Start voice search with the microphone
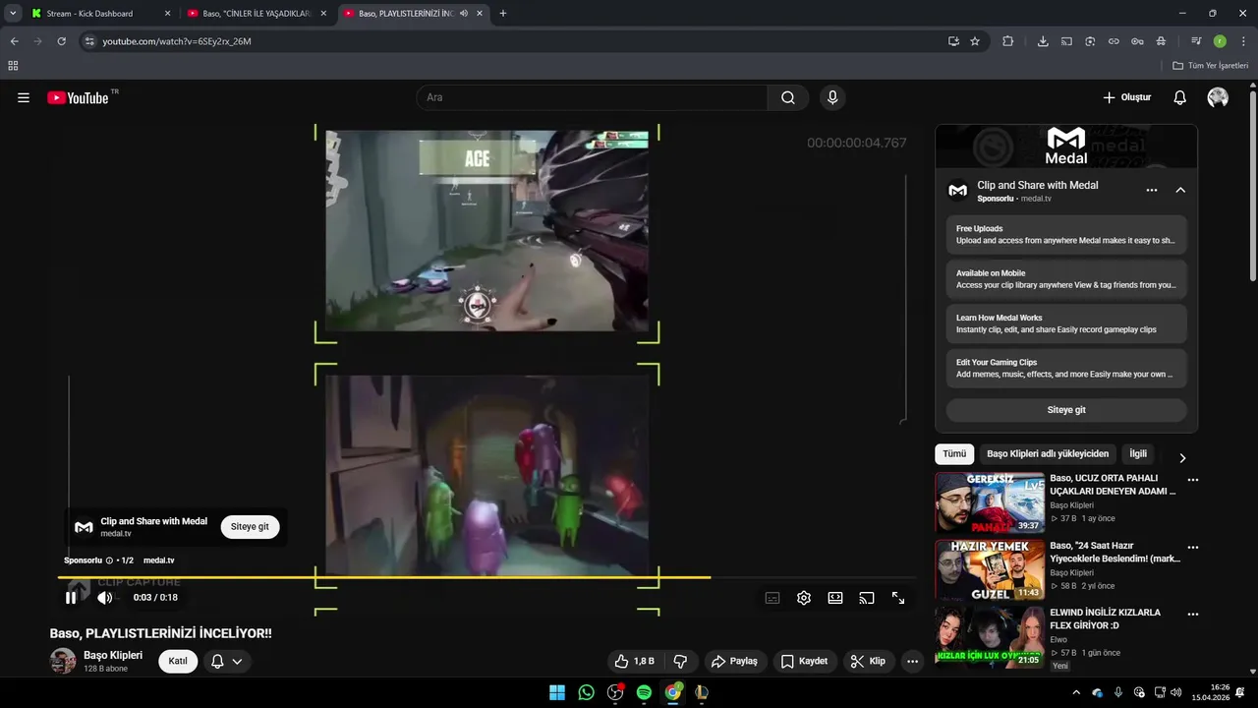 [832, 97]
